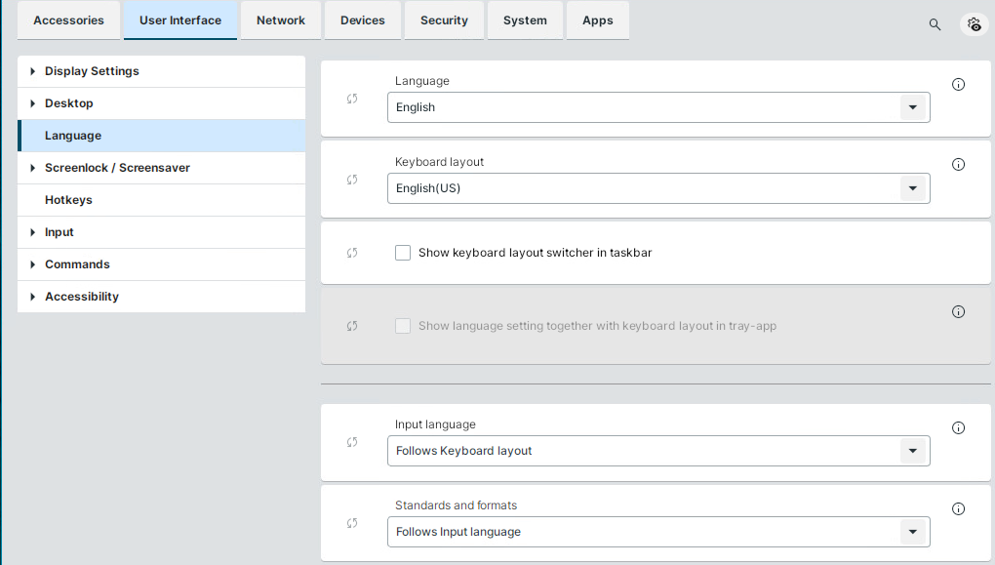This screenshot has width=995, height=565.
Task: Reset the Language setting using its reset icon
Action: tap(352, 99)
